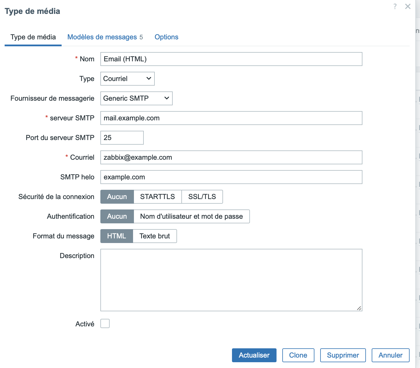Select HTML message format
The height and width of the screenshot is (368, 420).
pos(117,236)
